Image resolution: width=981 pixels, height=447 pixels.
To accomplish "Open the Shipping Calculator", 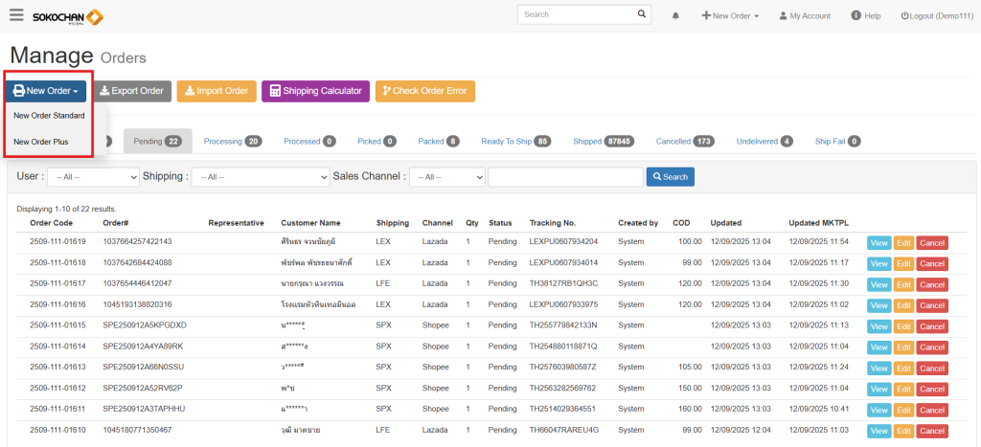I will tap(316, 91).
